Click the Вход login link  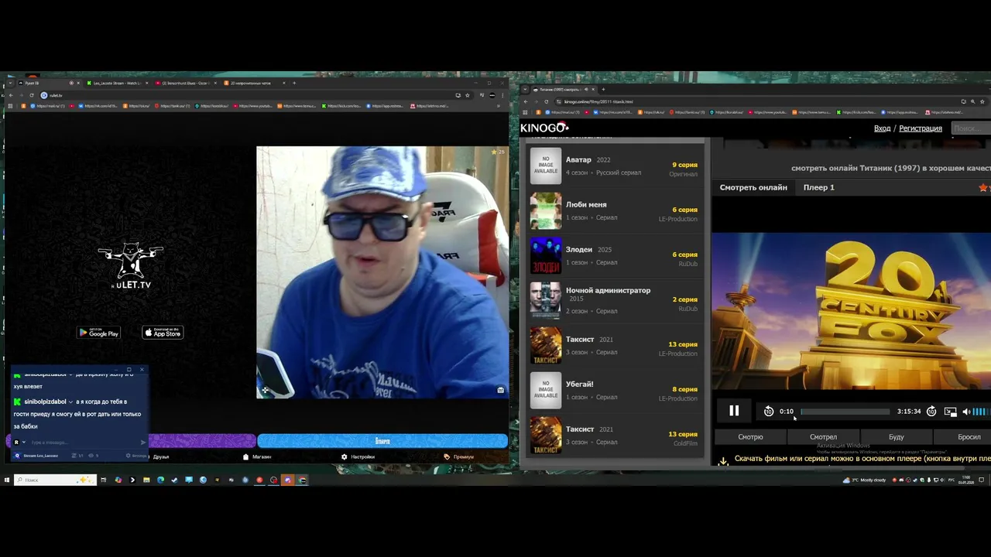pos(882,128)
